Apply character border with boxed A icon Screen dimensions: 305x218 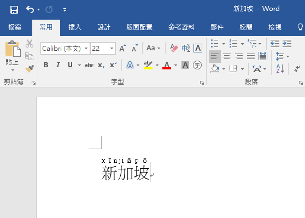(x=198, y=48)
